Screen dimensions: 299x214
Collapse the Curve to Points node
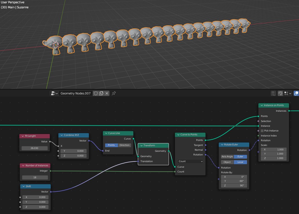click(x=178, y=135)
